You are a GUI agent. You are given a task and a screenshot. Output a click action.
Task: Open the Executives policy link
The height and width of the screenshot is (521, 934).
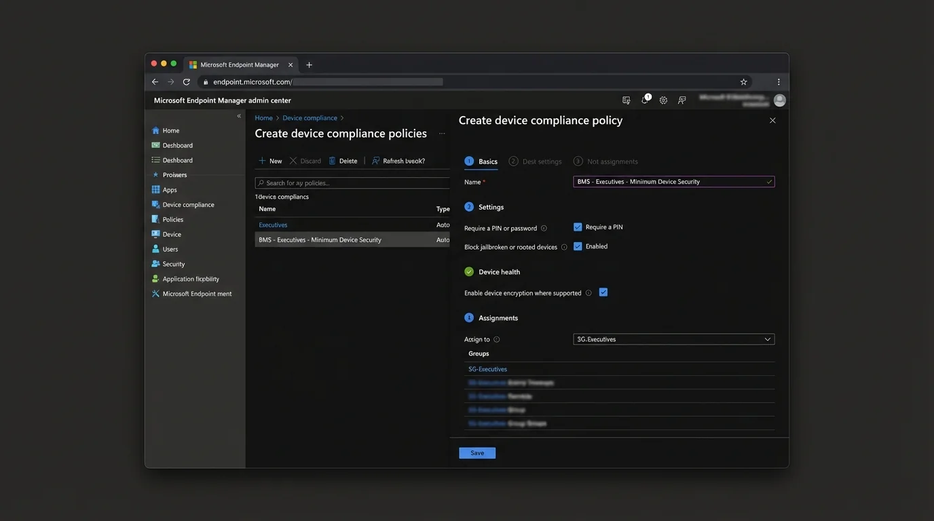coord(272,225)
